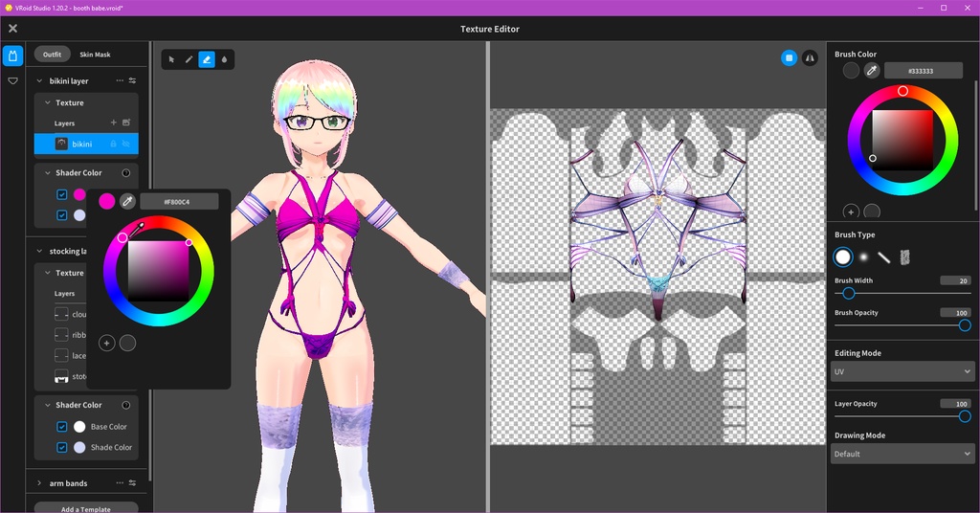980x513 pixels.
Task: Toggle the UV grid guide display button
Action: tap(789, 58)
